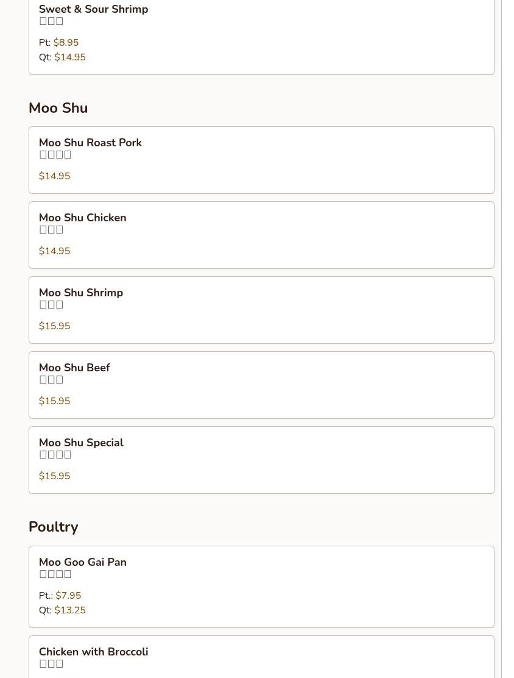Select the Moo Shu Beef dish
This screenshot has width=514, height=678.
point(74,368)
